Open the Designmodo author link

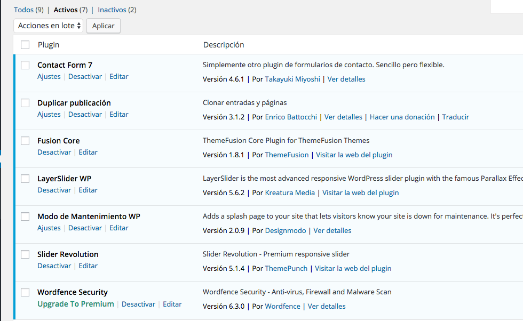[286, 231]
